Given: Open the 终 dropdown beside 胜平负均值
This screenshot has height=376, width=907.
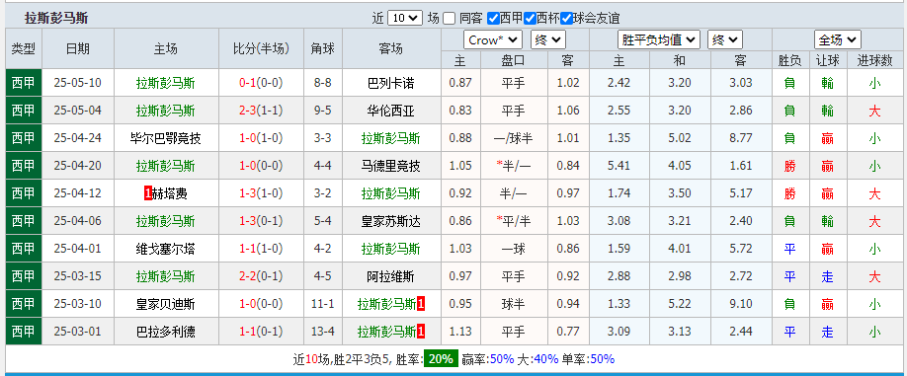Looking at the screenshot, I should point(725,39).
